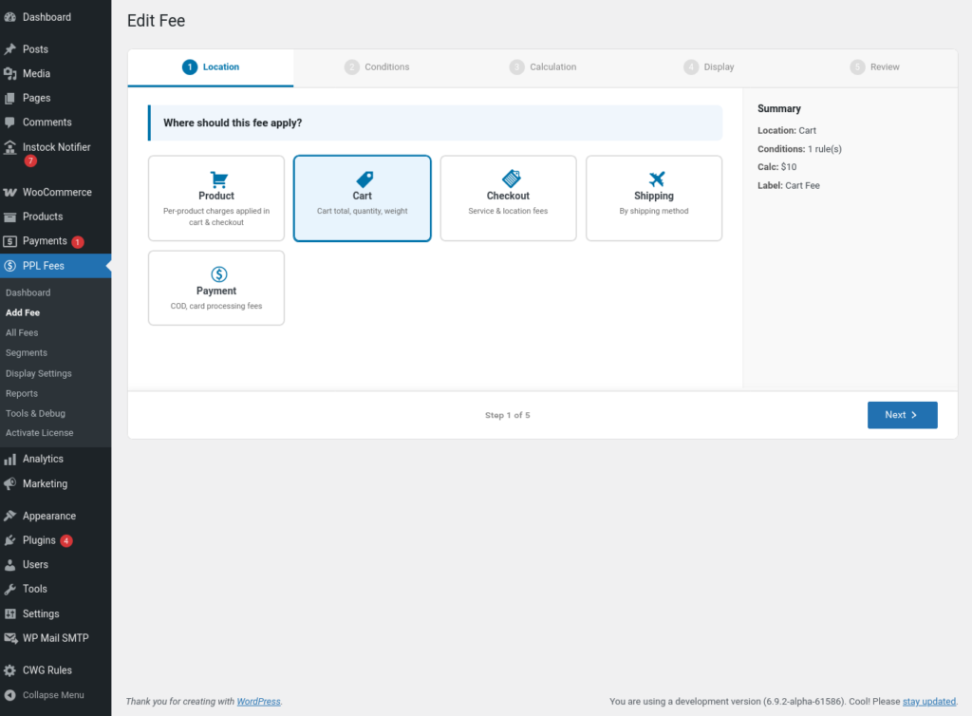Follow the stay updated link
Image resolution: width=972 pixels, height=716 pixels.
point(928,702)
